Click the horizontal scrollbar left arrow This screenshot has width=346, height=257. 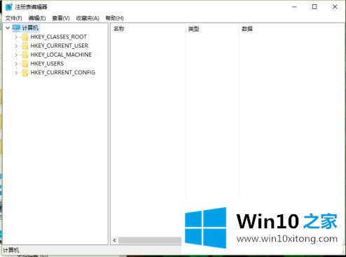[x=114, y=240]
